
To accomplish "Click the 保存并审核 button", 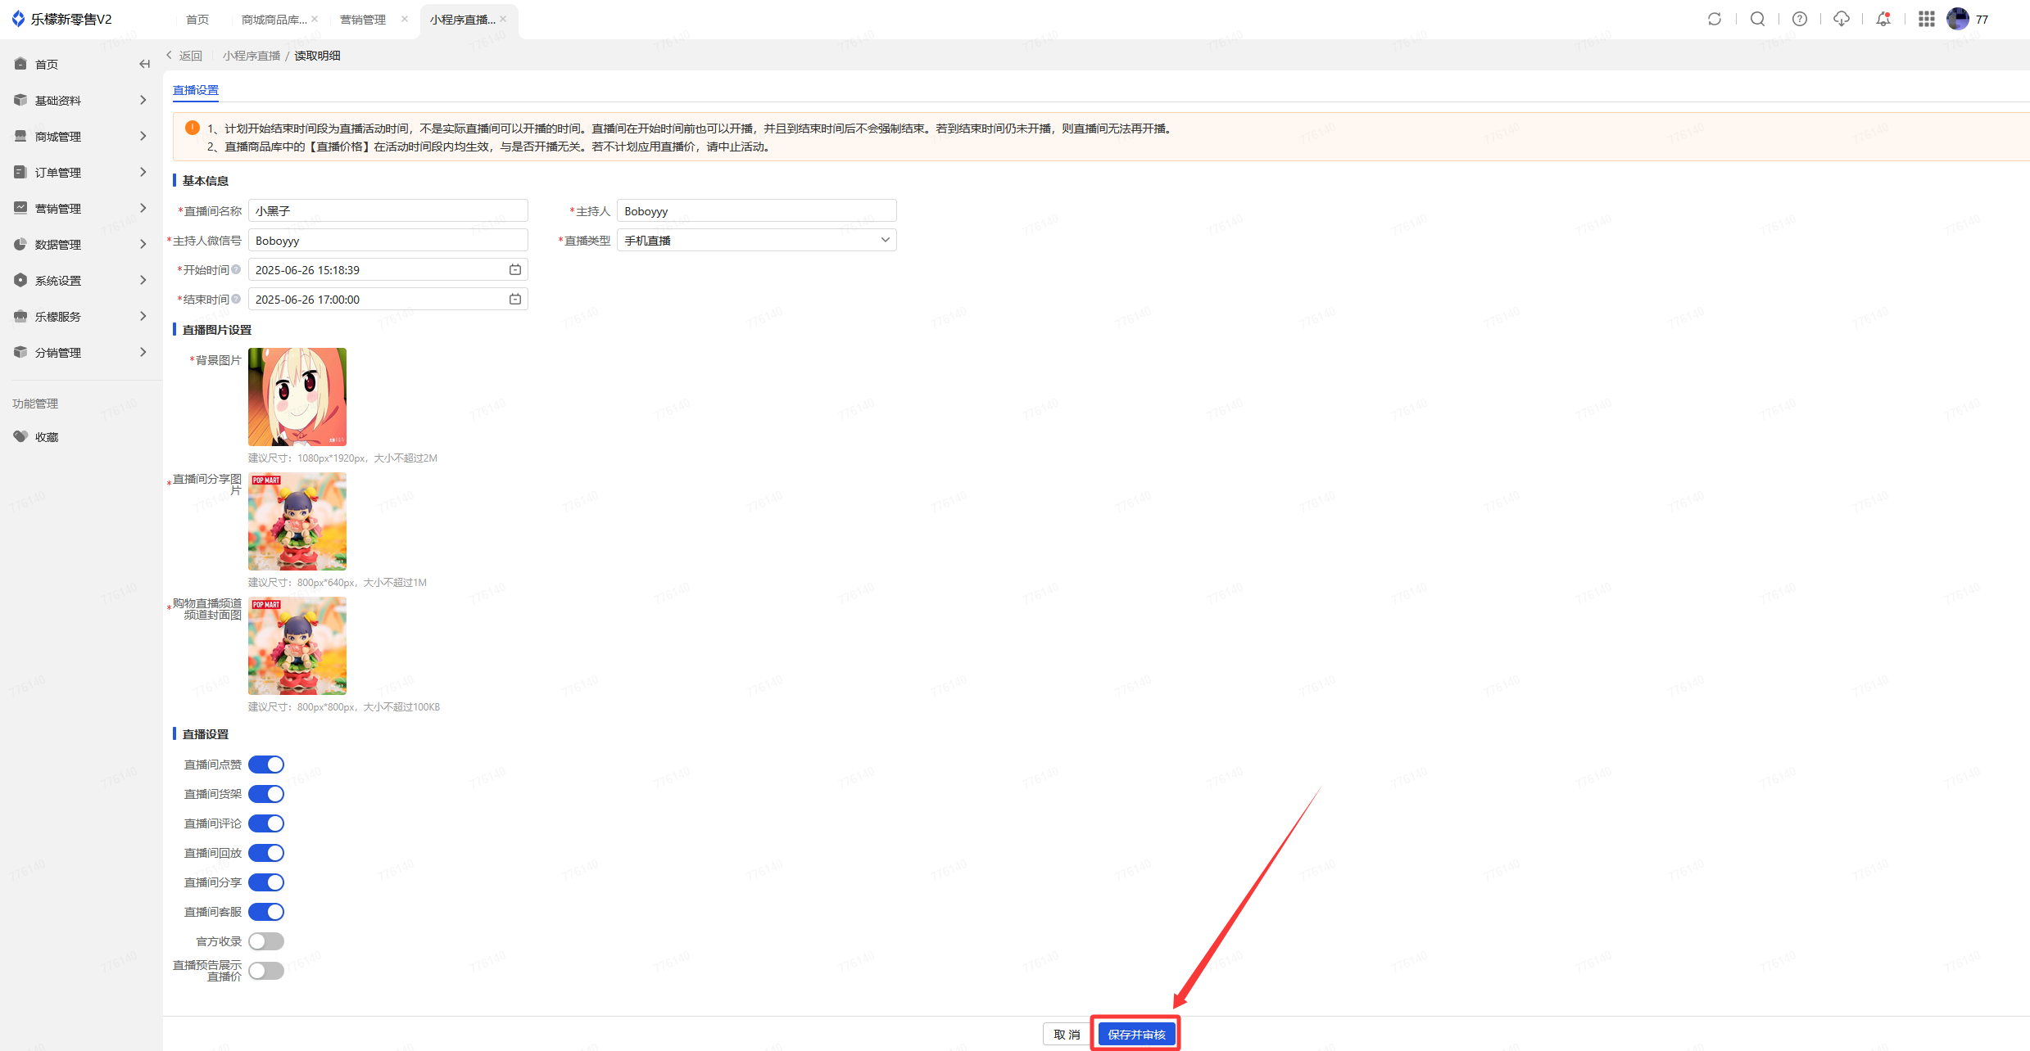I will [x=1135, y=1035].
